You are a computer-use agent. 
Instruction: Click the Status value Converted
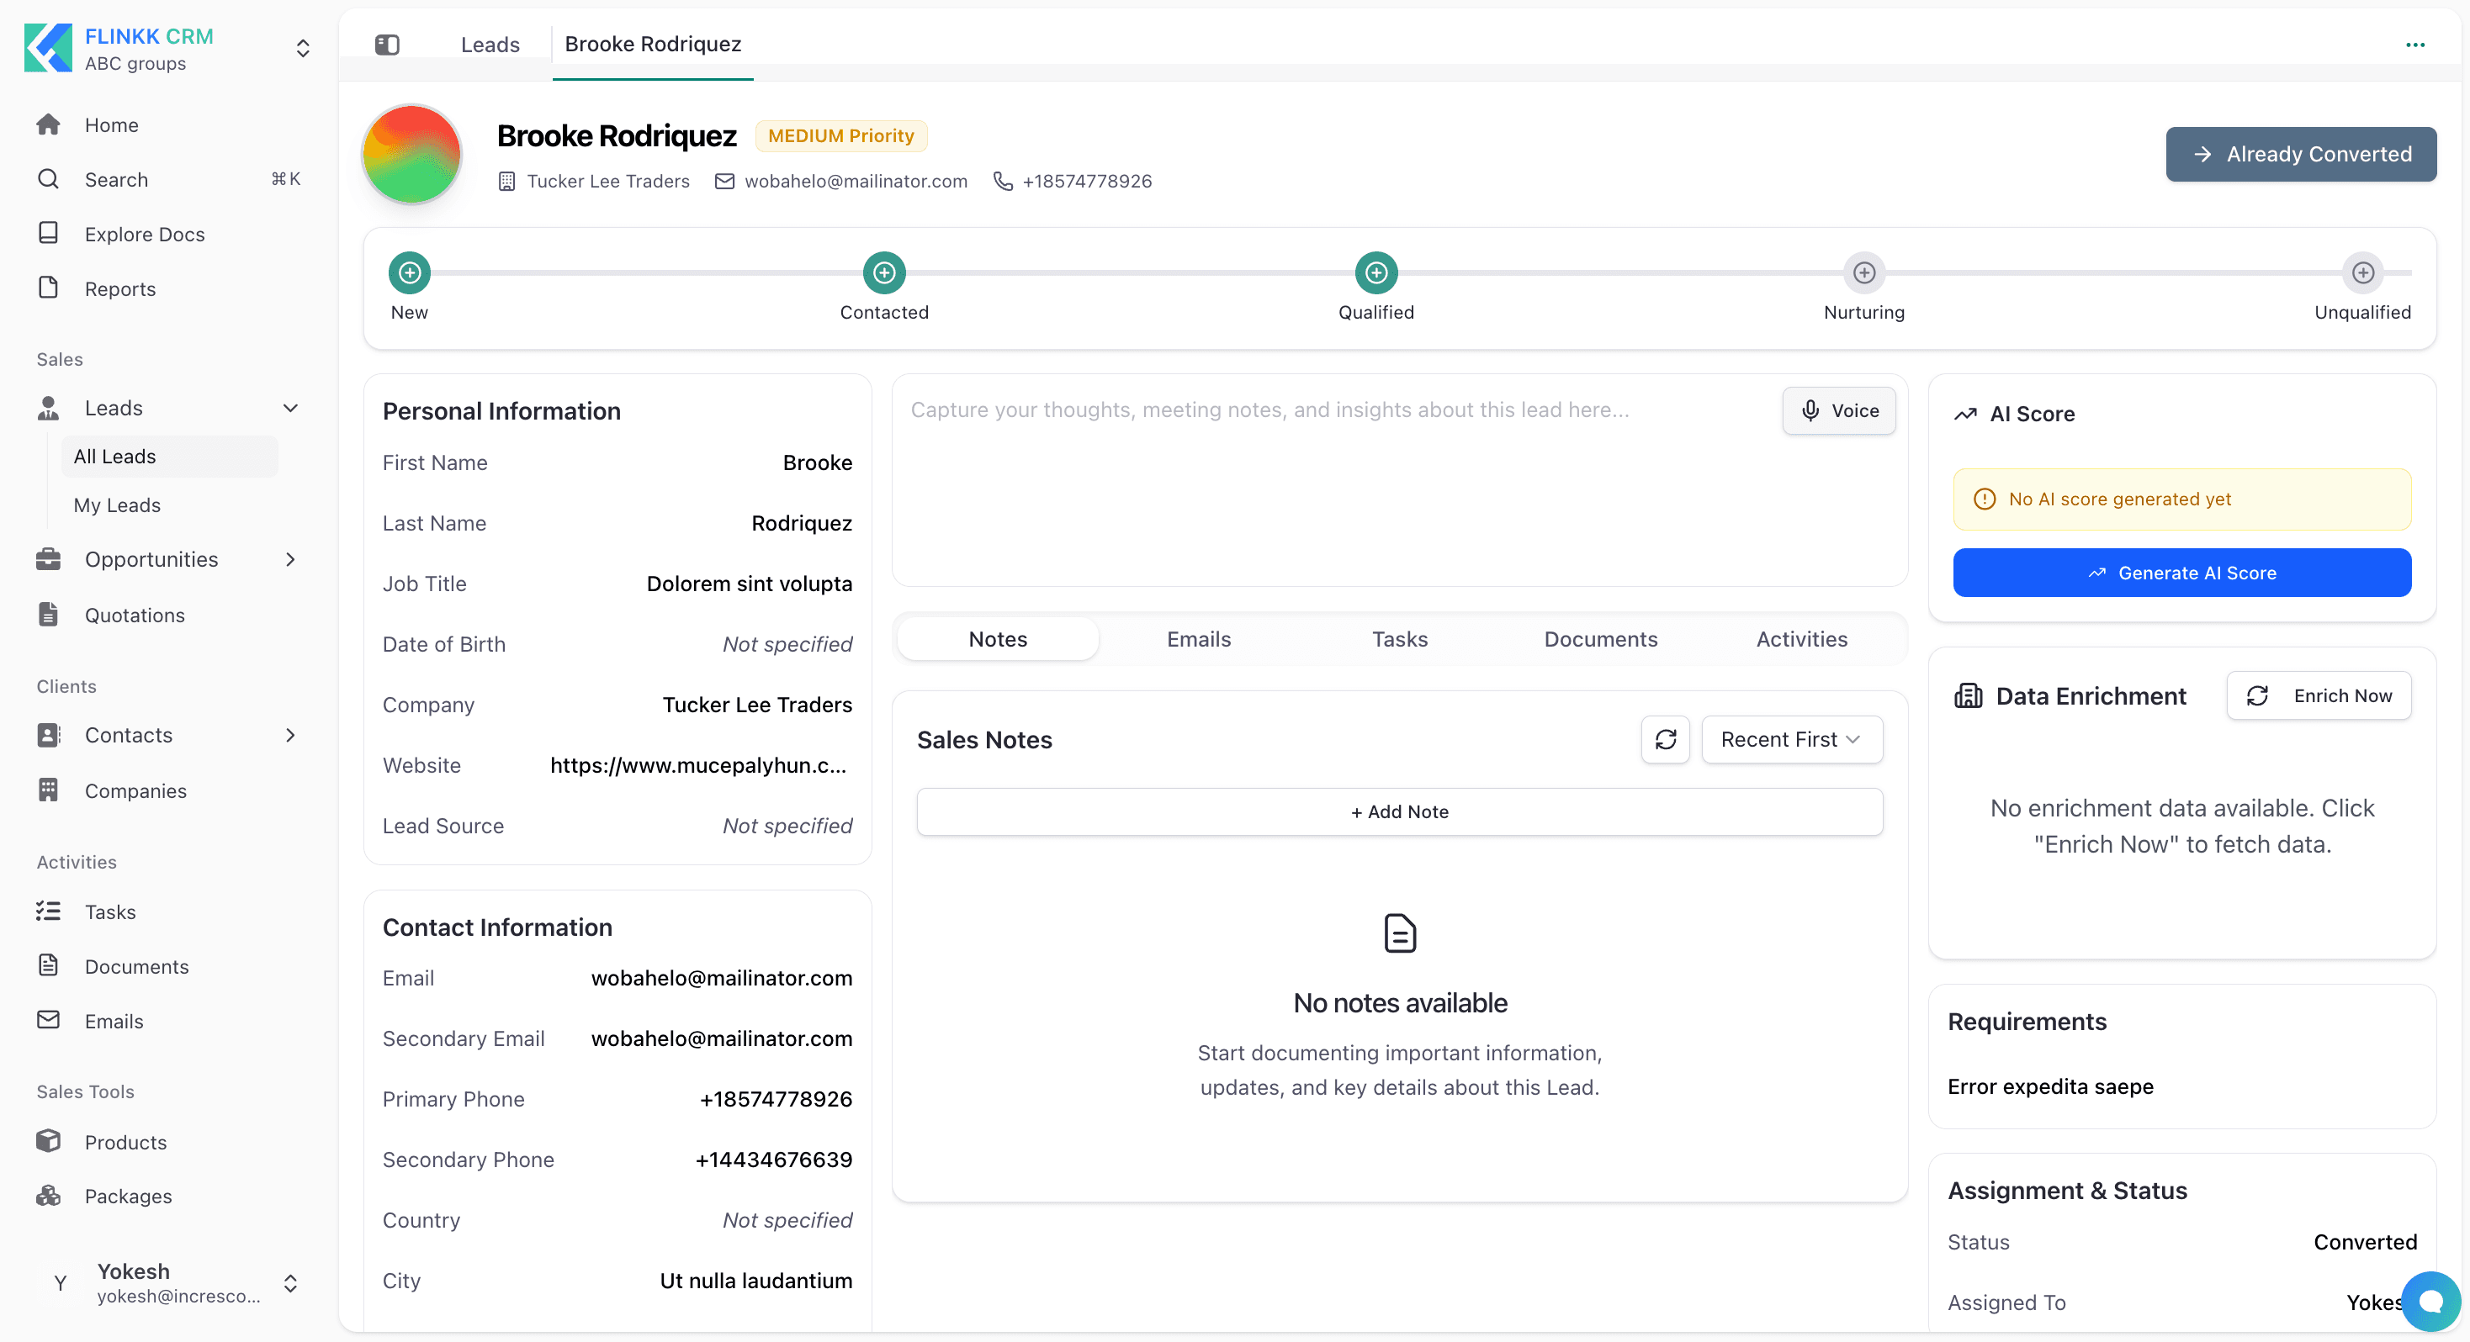pyautogui.click(x=2365, y=1242)
